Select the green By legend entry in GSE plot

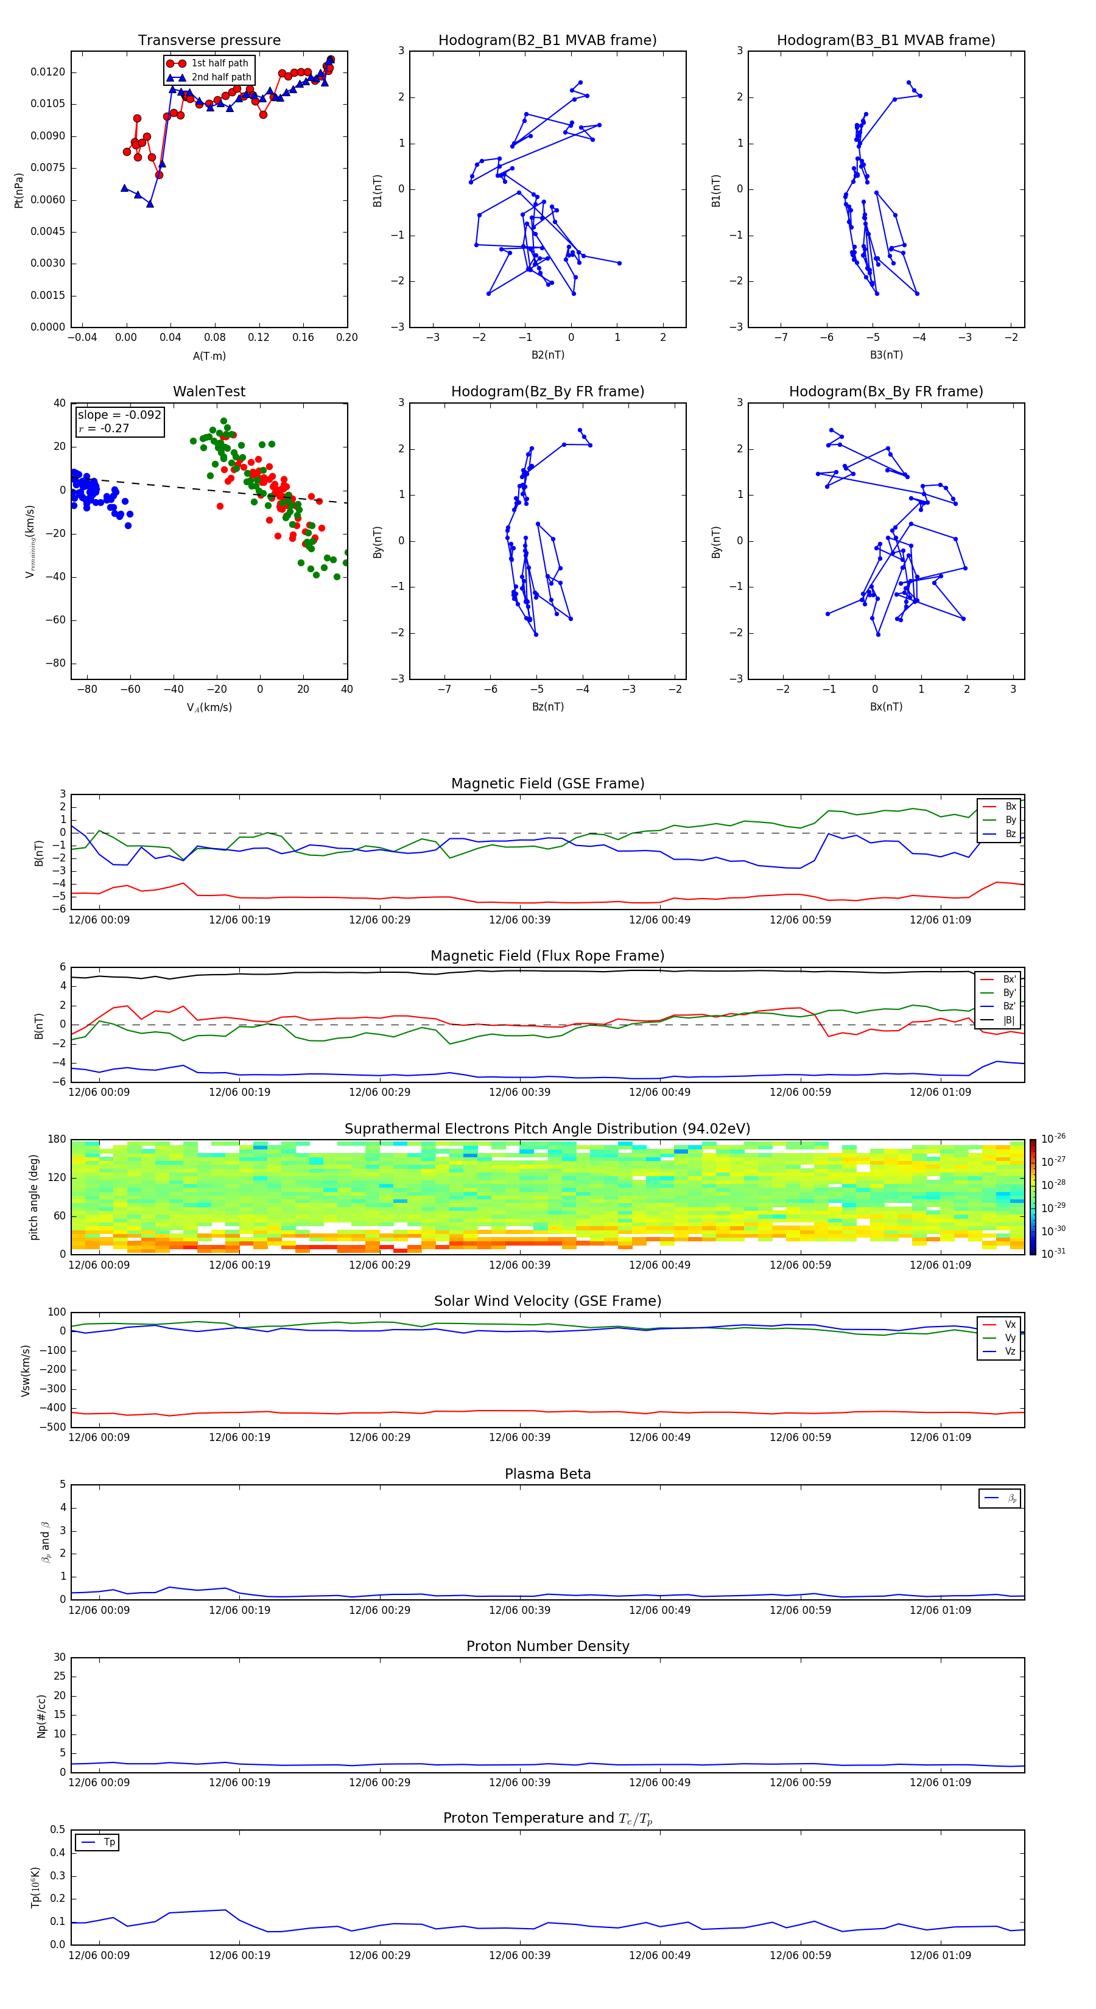coord(999,819)
